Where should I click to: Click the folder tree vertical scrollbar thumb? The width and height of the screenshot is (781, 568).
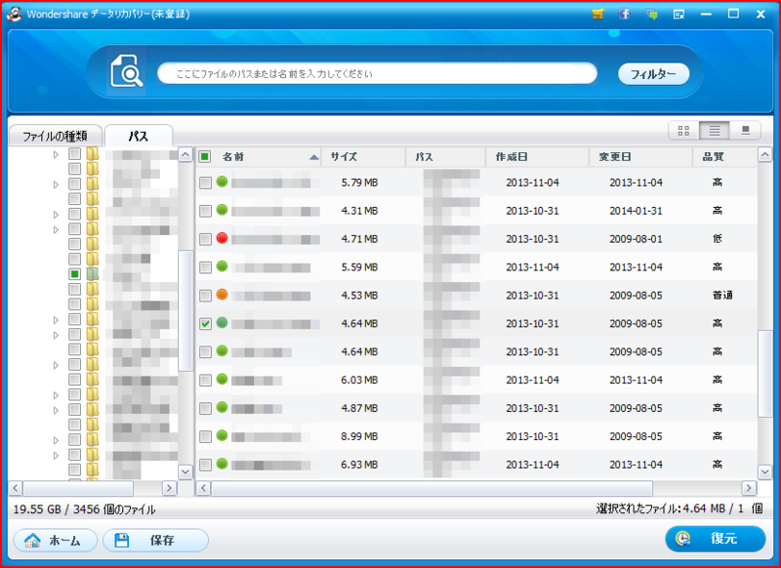pos(185,311)
